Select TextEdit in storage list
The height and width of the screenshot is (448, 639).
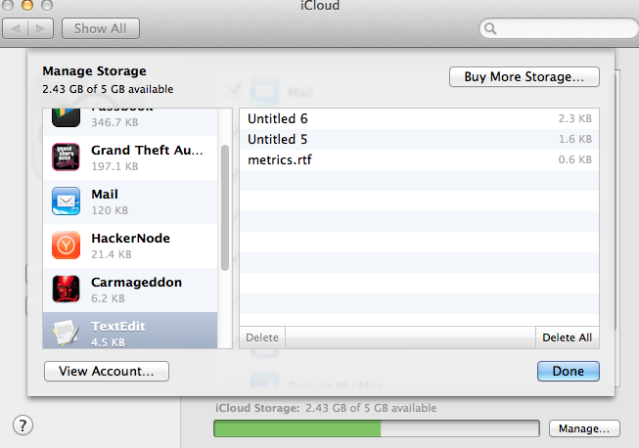click(130, 331)
